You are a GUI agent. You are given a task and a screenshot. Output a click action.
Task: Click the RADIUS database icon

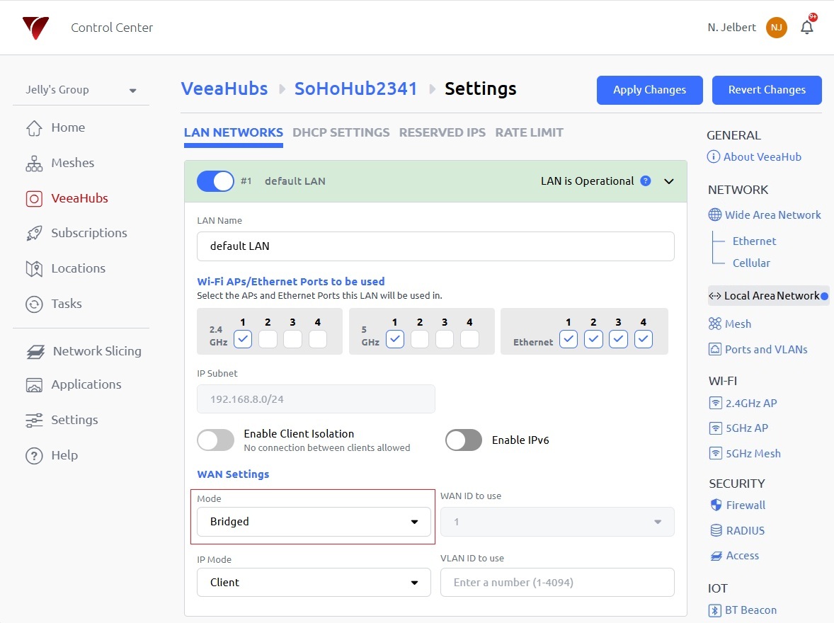coord(716,530)
